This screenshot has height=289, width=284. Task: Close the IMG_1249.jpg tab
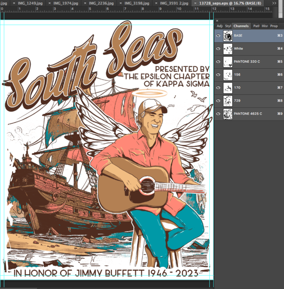tap(14, 3)
